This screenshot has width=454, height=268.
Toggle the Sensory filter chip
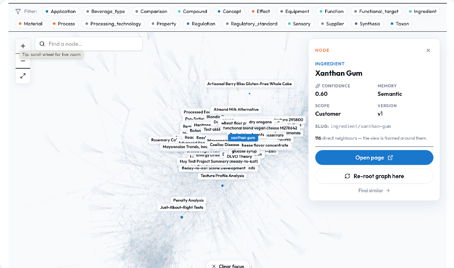point(299,24)
